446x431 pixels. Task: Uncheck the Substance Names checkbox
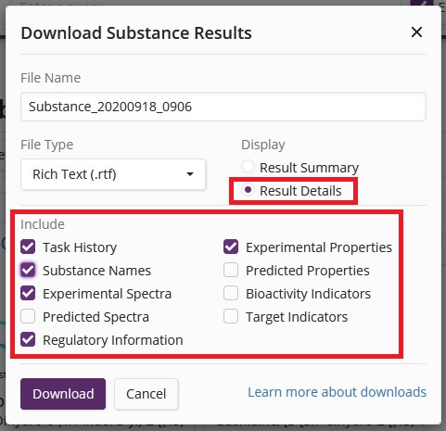28,270
